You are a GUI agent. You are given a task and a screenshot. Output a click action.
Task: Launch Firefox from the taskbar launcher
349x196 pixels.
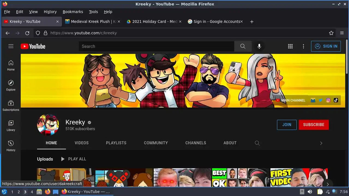48,192
